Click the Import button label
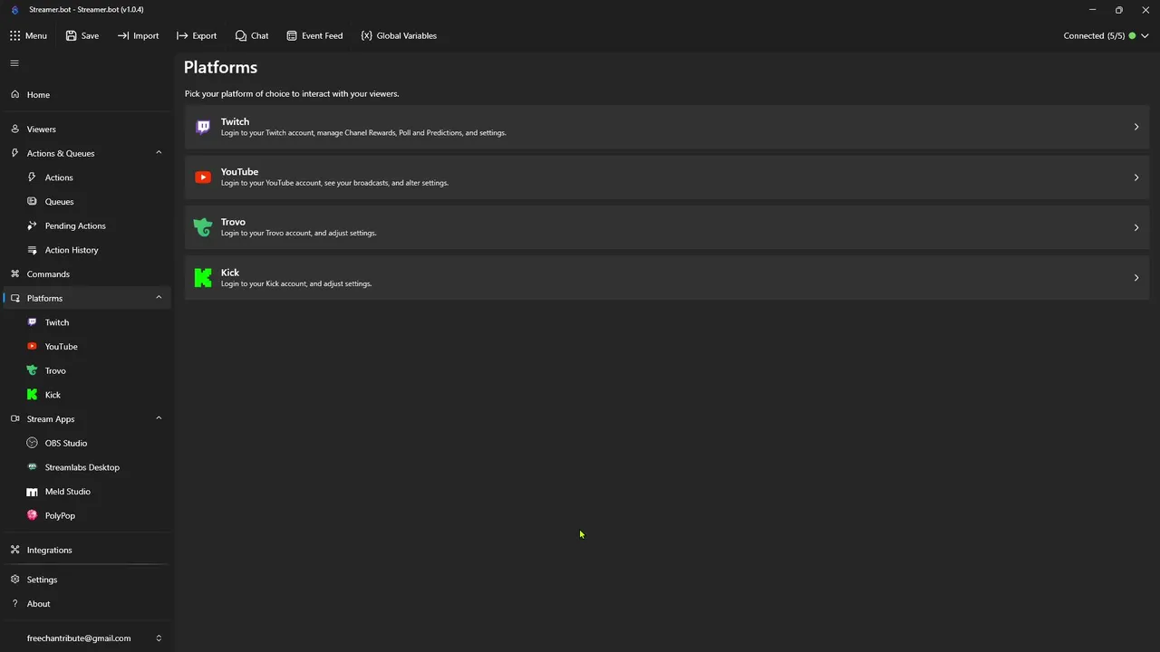1160x652 pixels. pyautogui.click(x=146, y=36)
